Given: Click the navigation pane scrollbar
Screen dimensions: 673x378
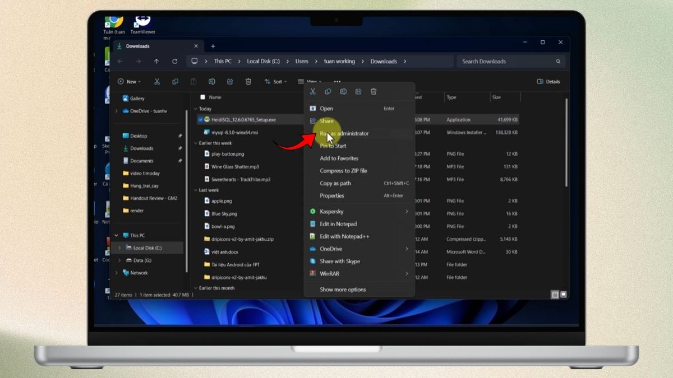Looking at the screenshot, I should 186,190.
